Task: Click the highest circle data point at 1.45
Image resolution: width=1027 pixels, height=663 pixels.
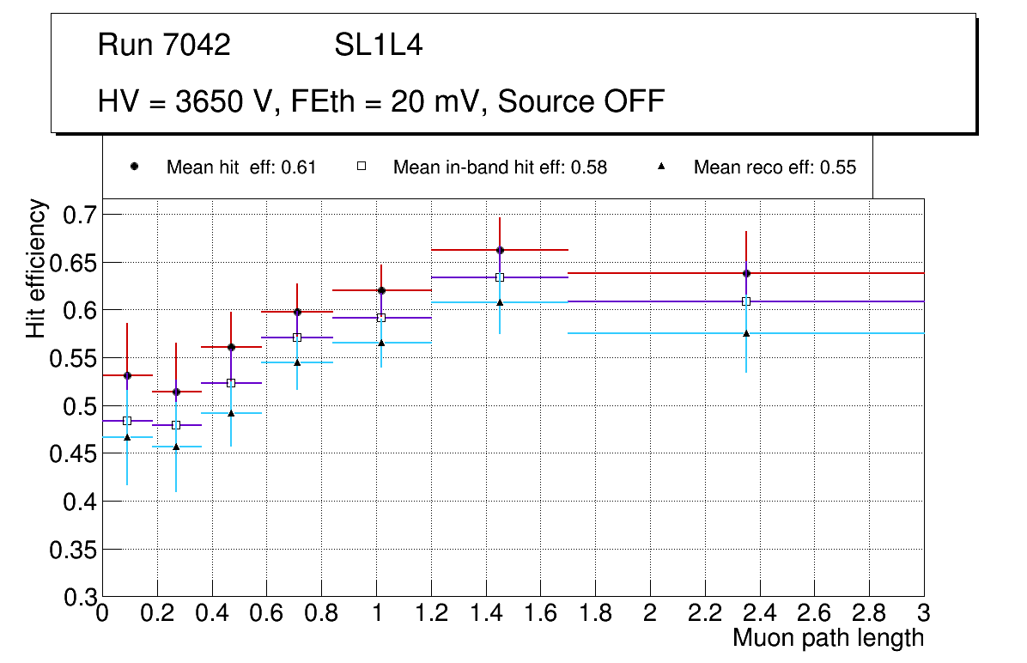Action: [500, 250]
